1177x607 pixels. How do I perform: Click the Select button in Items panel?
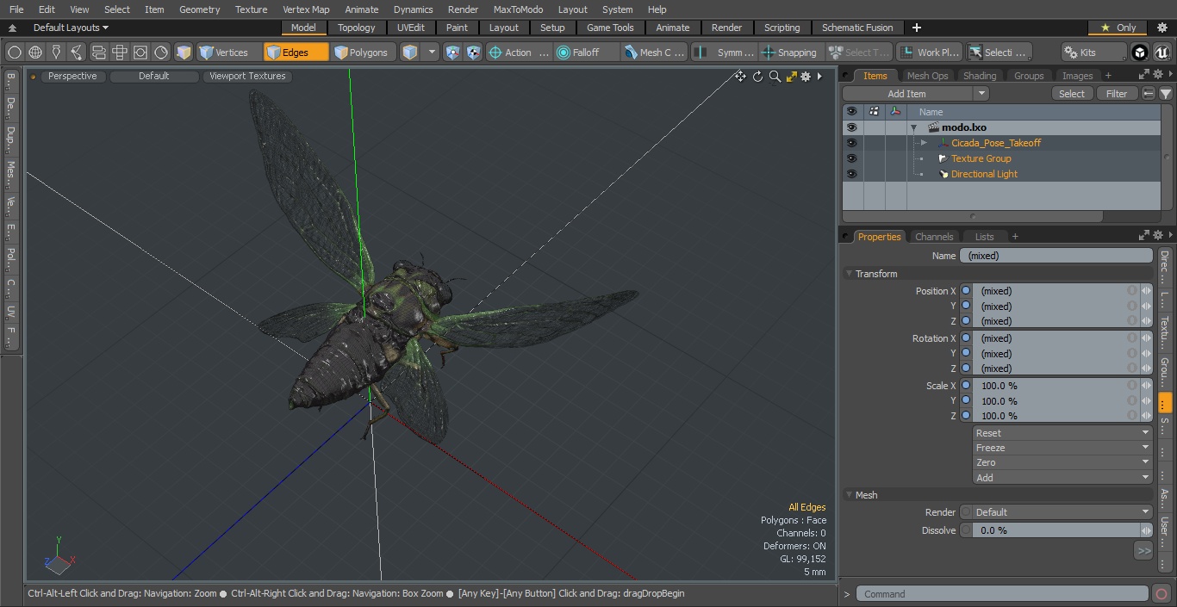(x=1072, y=94)
